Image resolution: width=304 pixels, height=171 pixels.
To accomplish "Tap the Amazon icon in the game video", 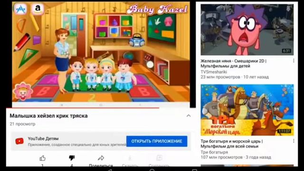I will 38,9.
